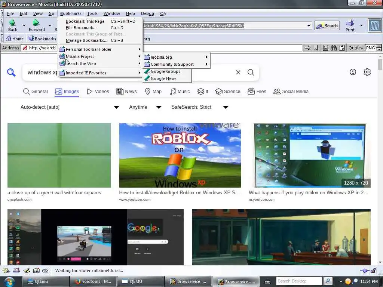Open the green wall four squares thumbnail
The height and width of the screenshot is (287, 383).
click(59, 155)
